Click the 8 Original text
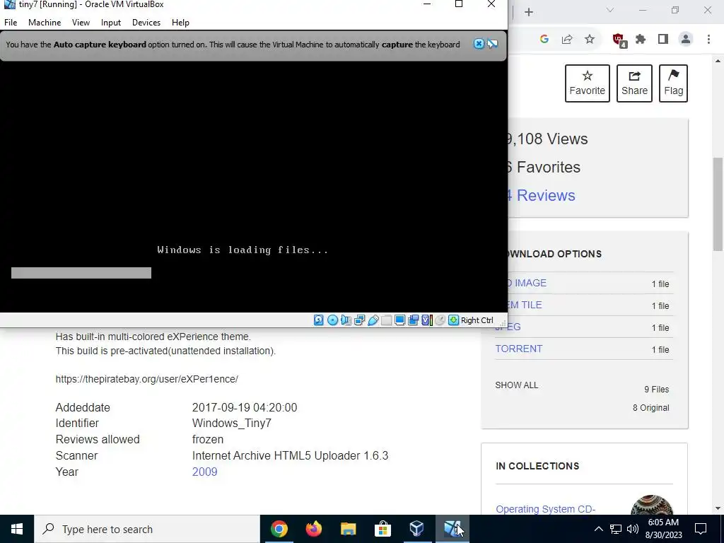The width and height of the screenshot is (724, 543). (x=651, y=408)
